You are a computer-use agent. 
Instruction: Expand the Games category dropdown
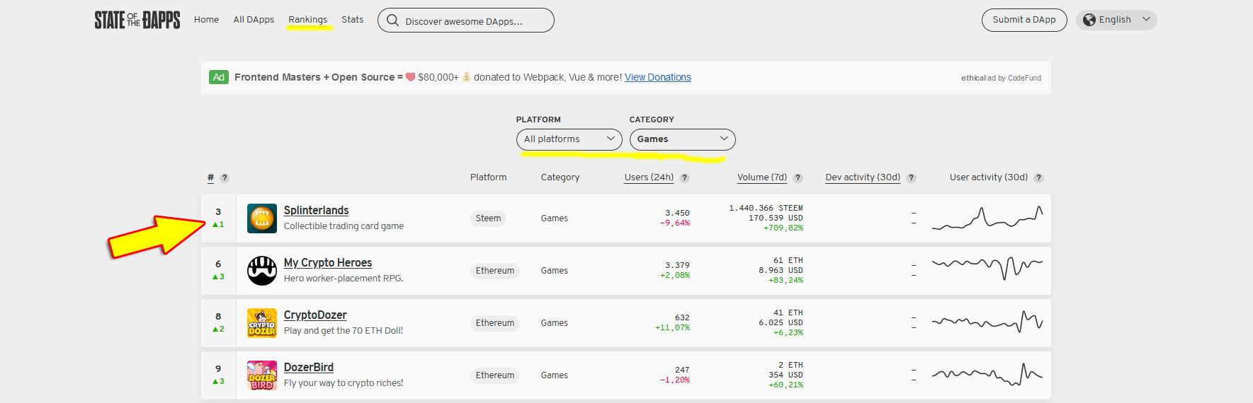coord(682,139)
